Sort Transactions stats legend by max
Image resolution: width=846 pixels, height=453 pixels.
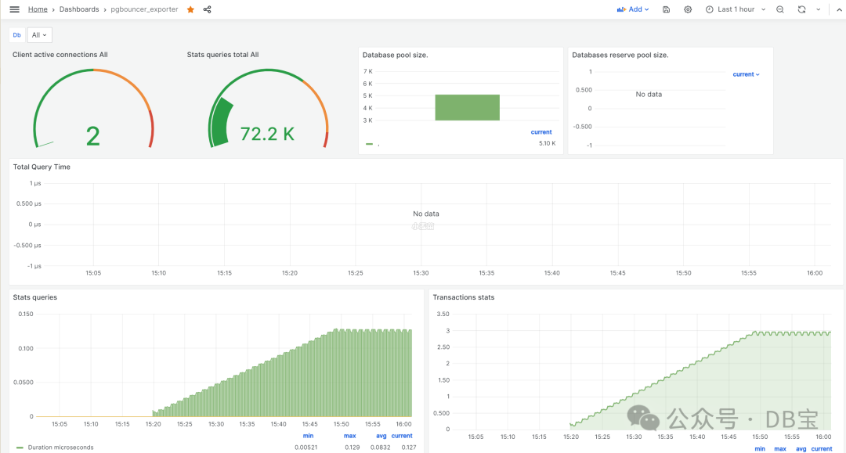(x=780, y=448)
